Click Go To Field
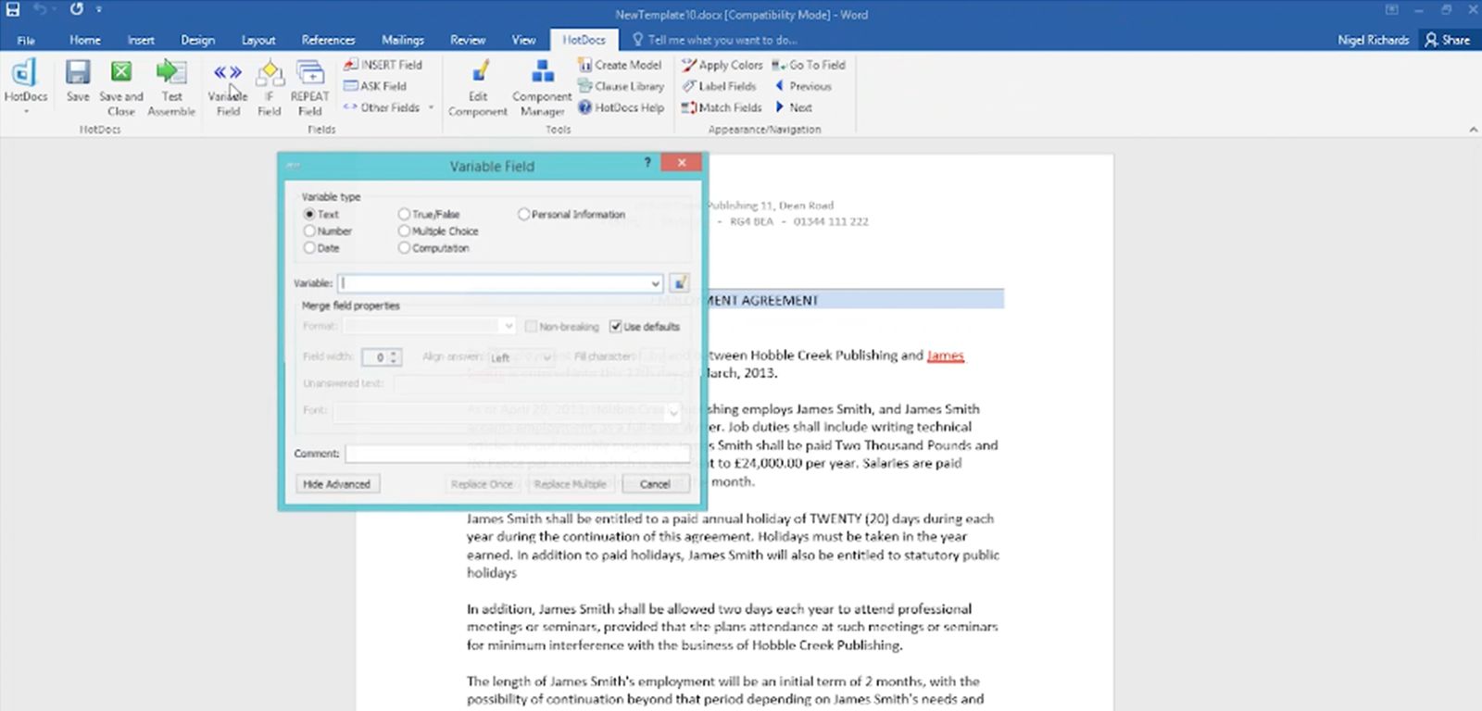The width and height of the screenshot is (1482, 711). [809, 65]
